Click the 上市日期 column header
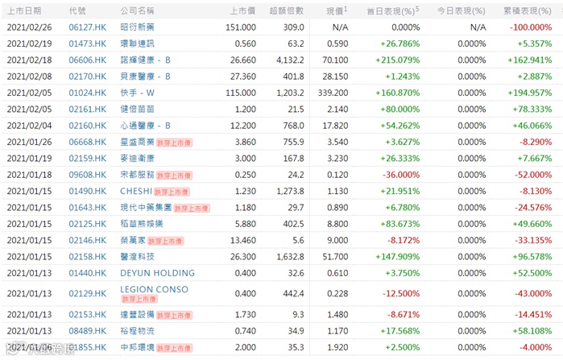Viewport: 563px width, 360px height. pos(24,11)
